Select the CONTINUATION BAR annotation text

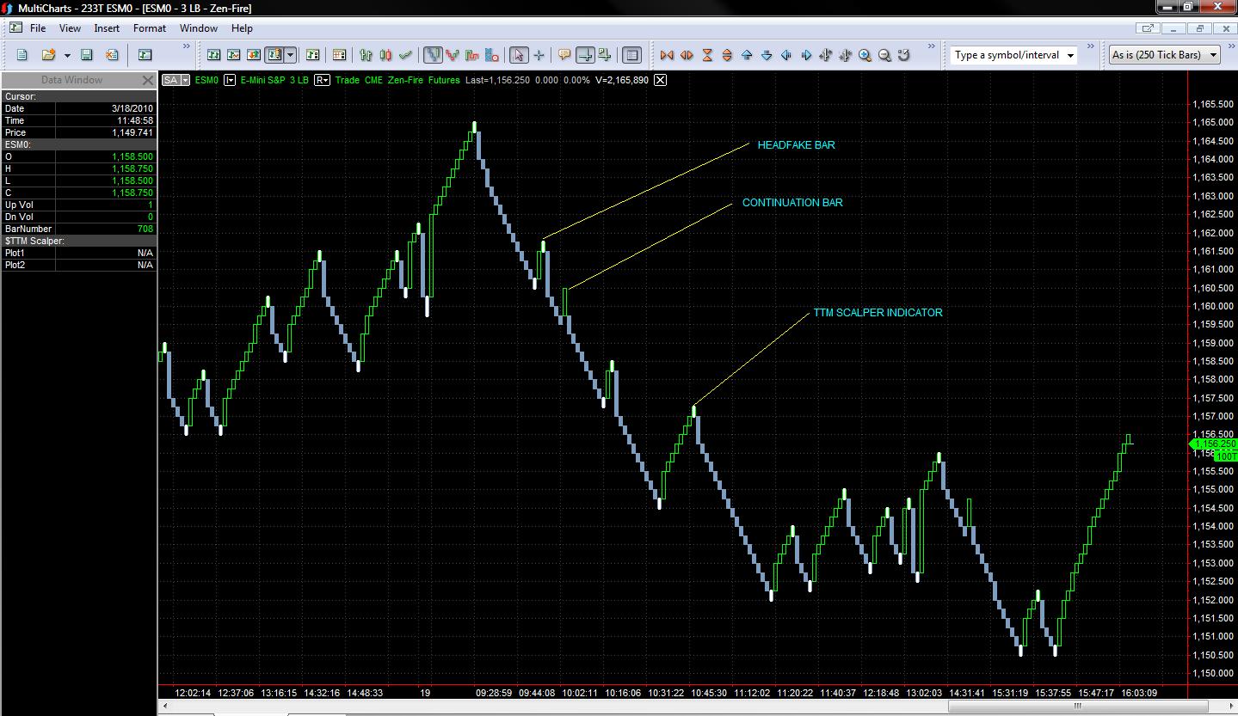point(792,203)
